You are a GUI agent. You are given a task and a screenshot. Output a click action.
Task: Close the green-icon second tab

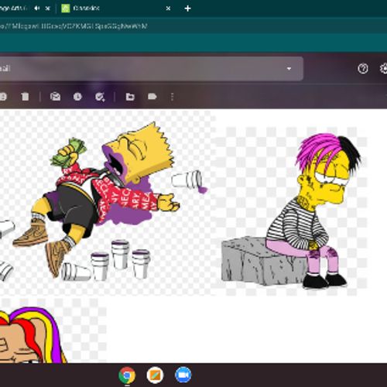168,9
